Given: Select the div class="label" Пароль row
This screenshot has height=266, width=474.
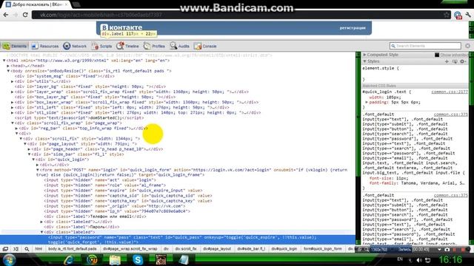Looking at the screenshot, I should (81, 227).
